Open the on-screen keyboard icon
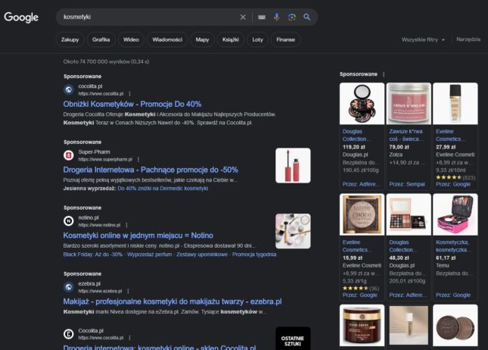Image resolution: width=488 pixels, height=350 pixels. (262, 17)
